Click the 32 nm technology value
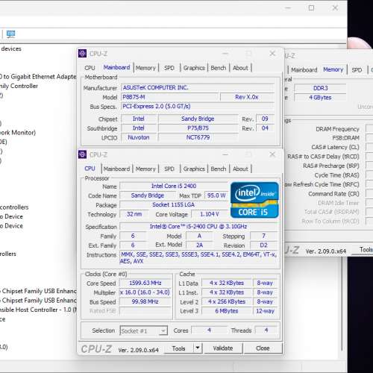Image resolution: width=373 pixels, height=373 pixels. (x=134, y=214)
